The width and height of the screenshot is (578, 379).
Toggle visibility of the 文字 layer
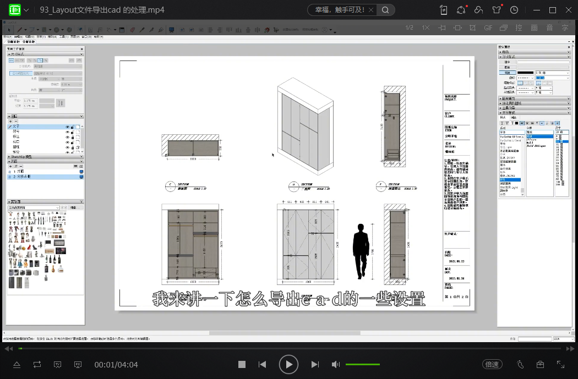tap(68, 127)
